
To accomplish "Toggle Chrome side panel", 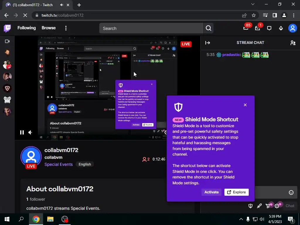I will point(275,15).
